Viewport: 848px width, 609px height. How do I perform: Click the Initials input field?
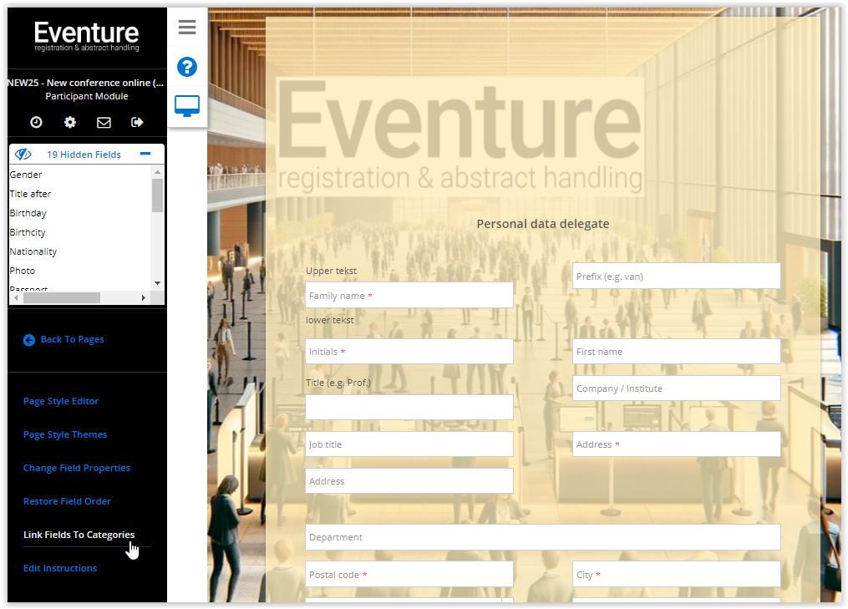409,352
